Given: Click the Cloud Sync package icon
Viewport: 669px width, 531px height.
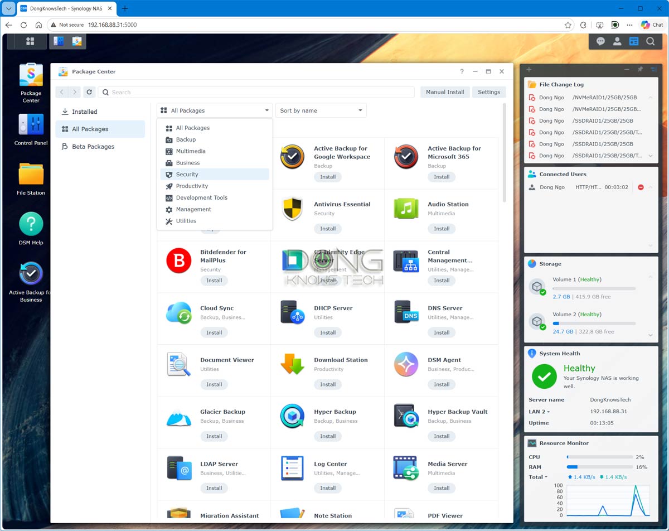Looking at the screenshot, I should pyautogui.click(x=178, y=312).
